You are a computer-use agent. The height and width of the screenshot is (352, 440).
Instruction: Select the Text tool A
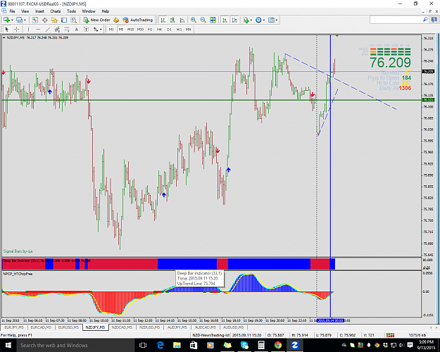tap(76, 29)
